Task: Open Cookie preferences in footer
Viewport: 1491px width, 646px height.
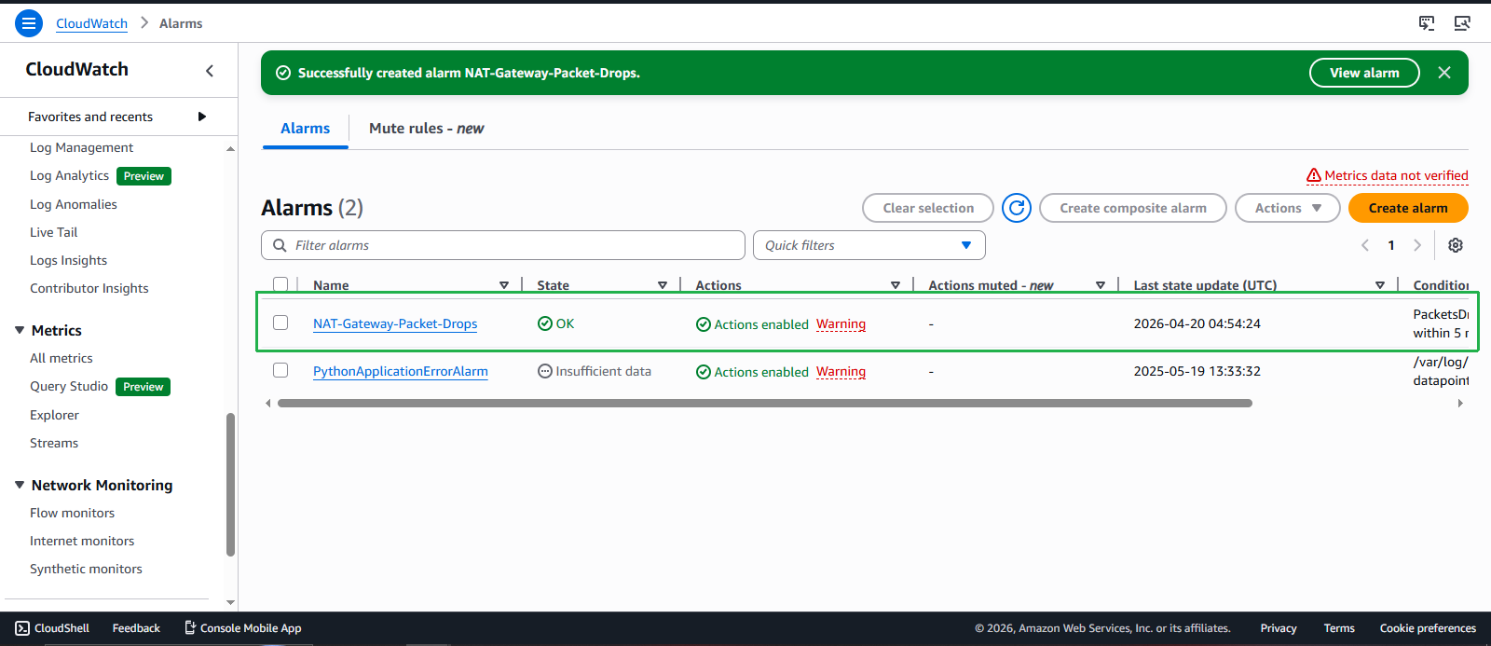Action: point(1428,628)
